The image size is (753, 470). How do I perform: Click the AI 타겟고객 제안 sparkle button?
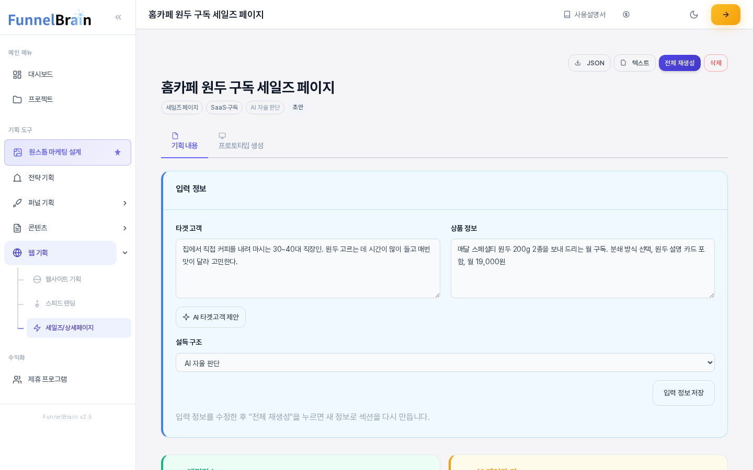(x=211, y=318)
